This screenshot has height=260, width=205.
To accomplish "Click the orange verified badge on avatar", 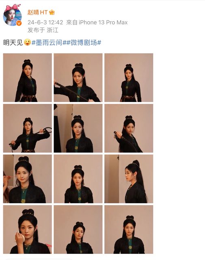I will 19,23.
